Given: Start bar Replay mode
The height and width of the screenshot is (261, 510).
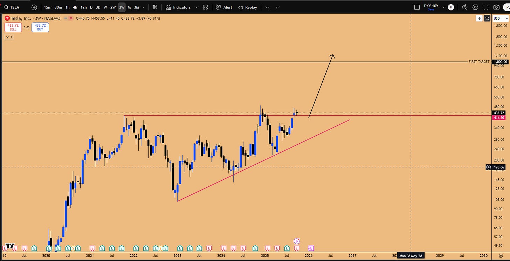Looking at the screenshot, I should coord(248,7).
